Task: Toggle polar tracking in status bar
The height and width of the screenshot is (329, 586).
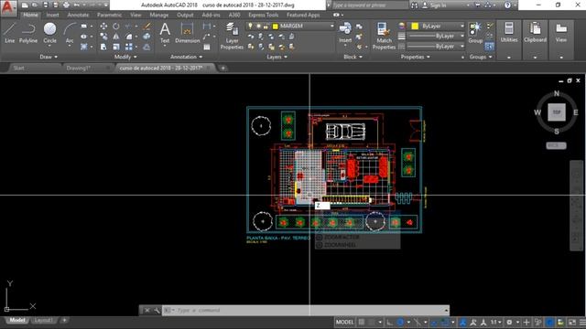Action: point(400,322)
